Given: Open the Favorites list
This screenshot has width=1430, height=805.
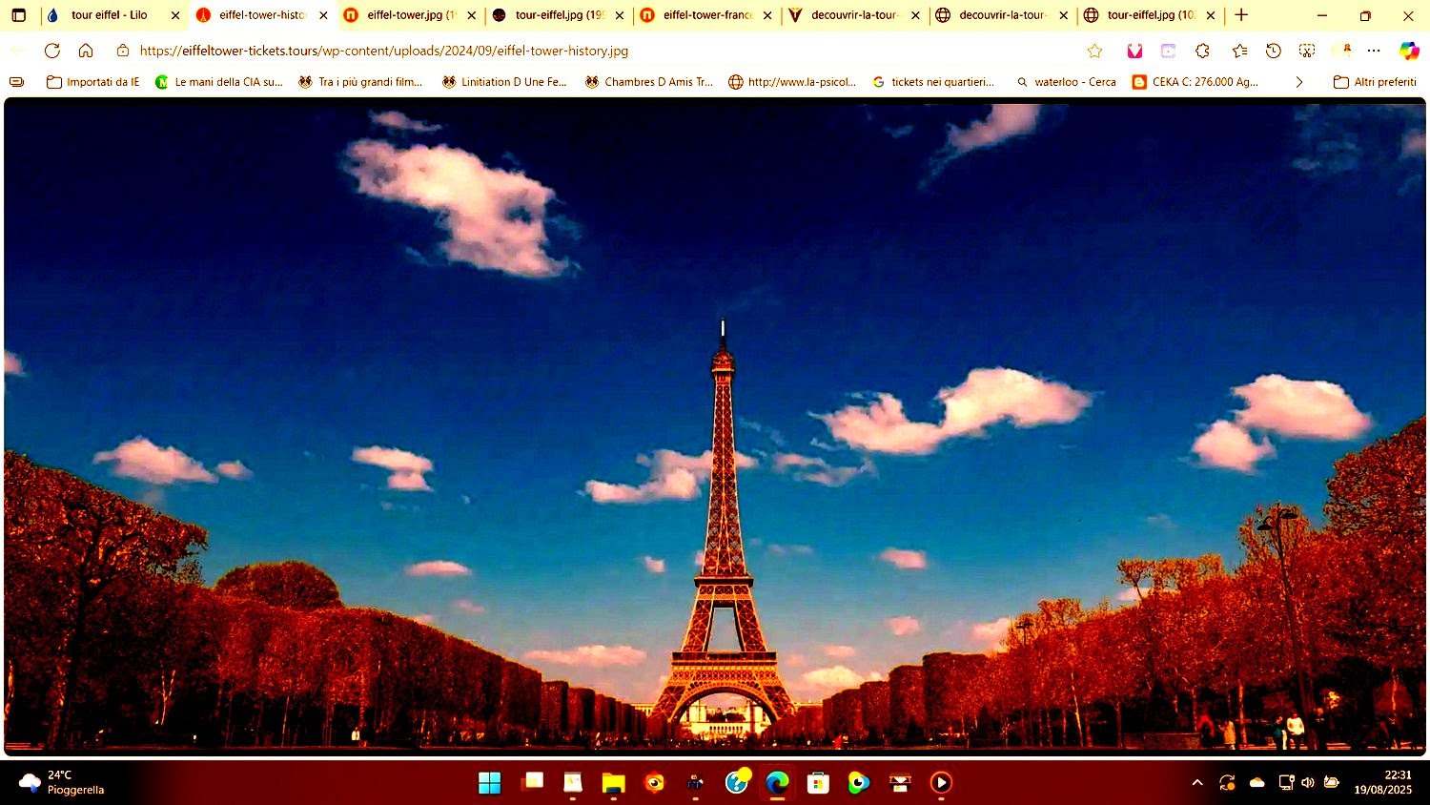Looking at the screenshot, I should (1239, 51).
